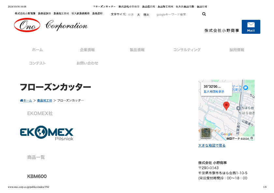Click the 35°32'00 coordinates label
Viewport: 274px width, 193px height.
212,86
